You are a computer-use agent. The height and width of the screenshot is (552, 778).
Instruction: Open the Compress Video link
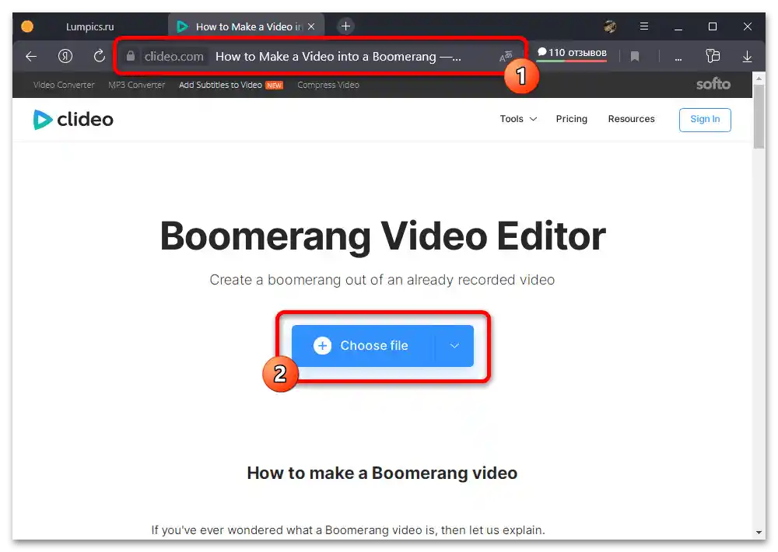pyautogui.click(x=328, y=85)
